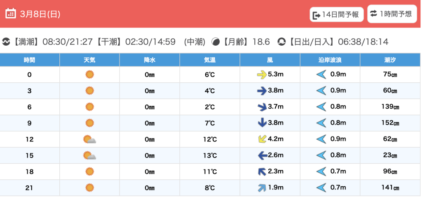This screenshot has height=197, width=422.
Task: Click the tide wave icon before 満潮
Action: tap(6, 42)
